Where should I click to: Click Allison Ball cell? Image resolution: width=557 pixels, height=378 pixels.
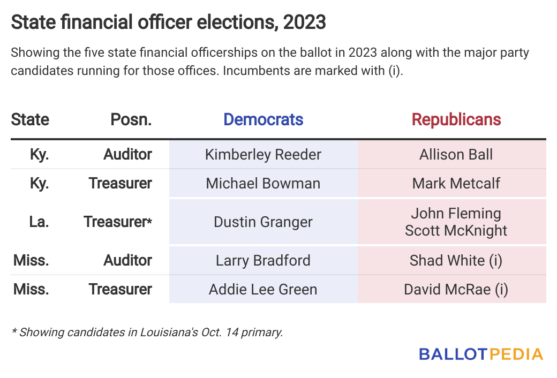pyautogui.click(x=452, y=155)
